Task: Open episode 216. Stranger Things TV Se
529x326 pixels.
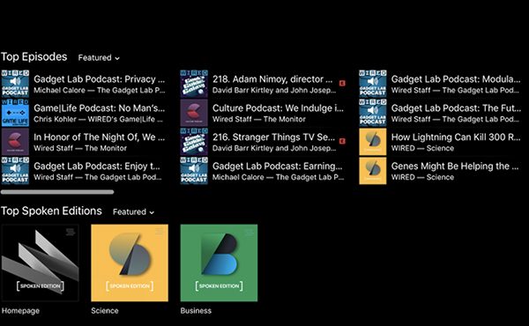Action: 273,137
